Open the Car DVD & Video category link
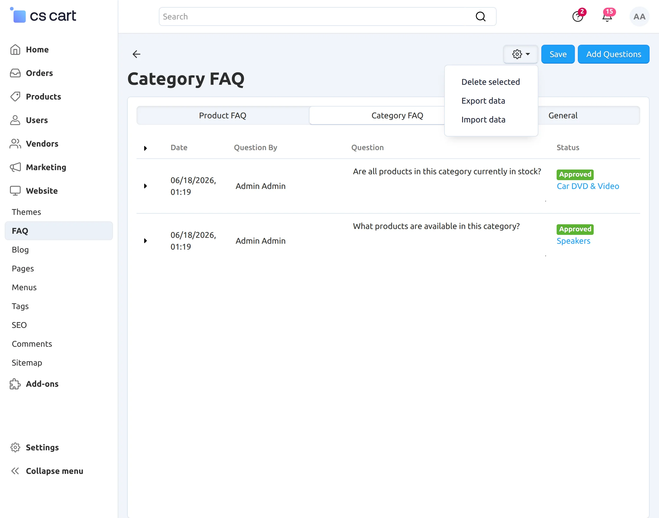 coord(588,186)
